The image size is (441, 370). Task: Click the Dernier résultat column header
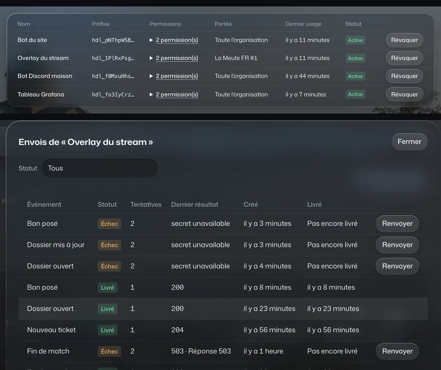click(x=195, y=204)
